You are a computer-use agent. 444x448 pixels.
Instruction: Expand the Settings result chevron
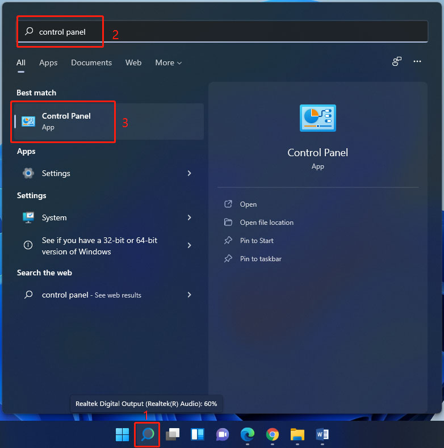point(189,173)
